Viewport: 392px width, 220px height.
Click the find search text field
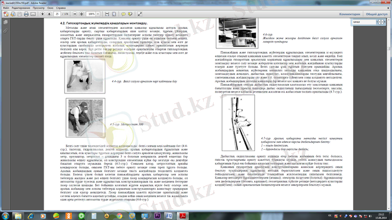click(364, 22)
